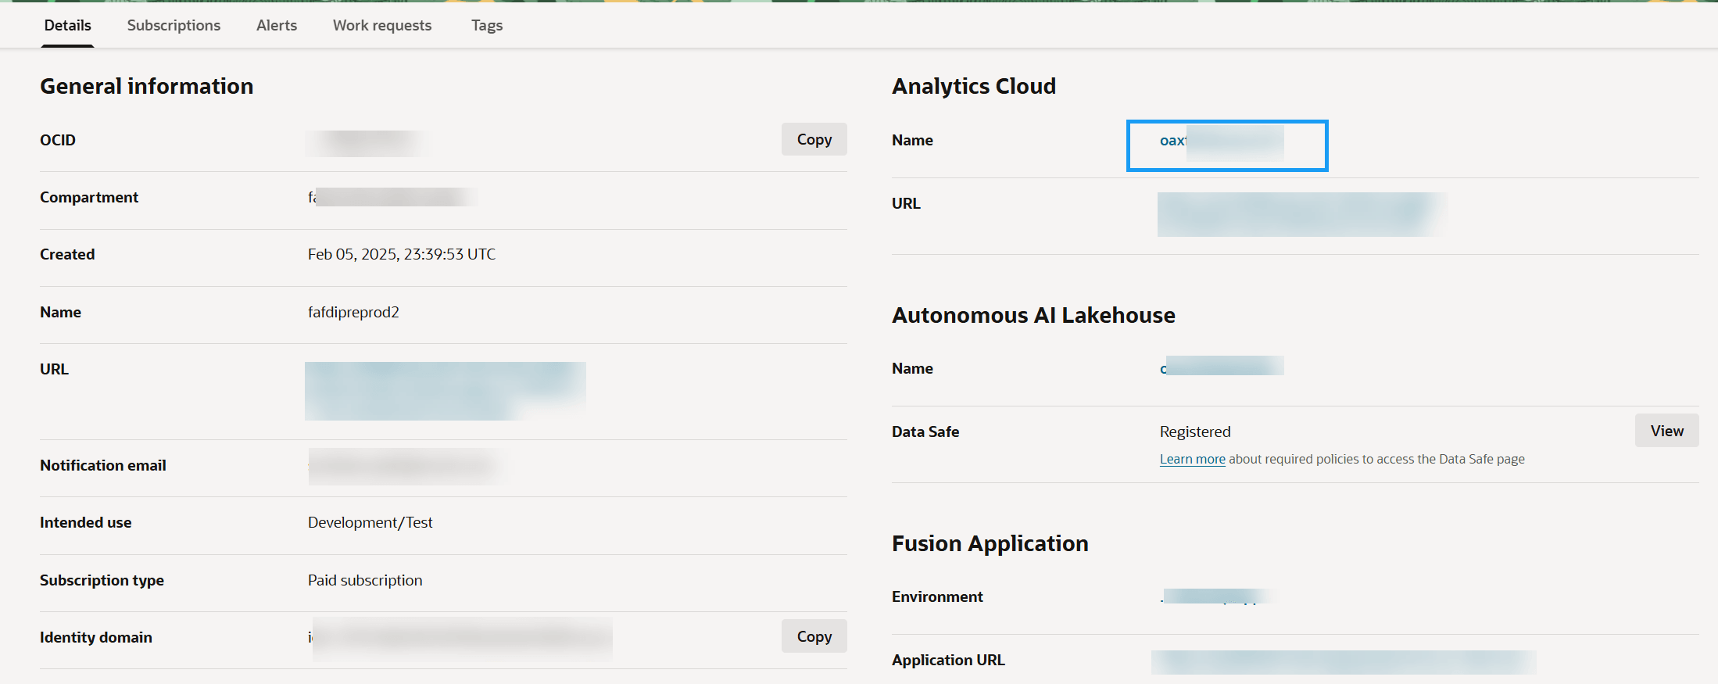Viewport: 1718px width, 684px height.
Task: Click the Notification email value
Action: point(404,466)
